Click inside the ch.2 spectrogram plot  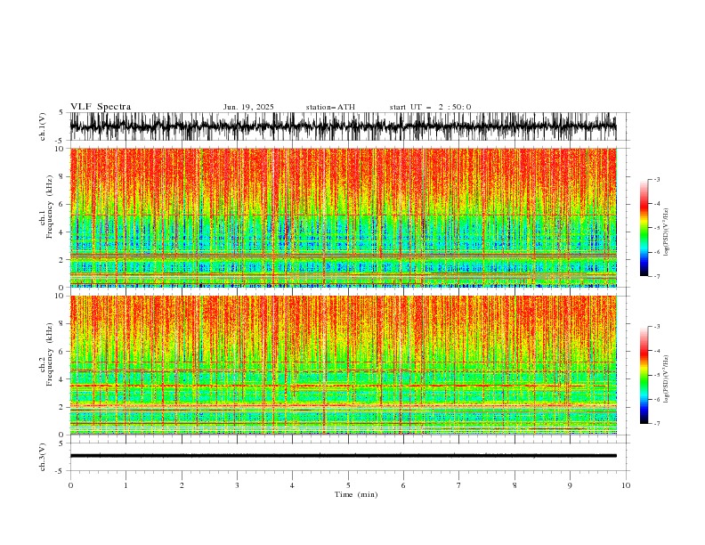343,365
